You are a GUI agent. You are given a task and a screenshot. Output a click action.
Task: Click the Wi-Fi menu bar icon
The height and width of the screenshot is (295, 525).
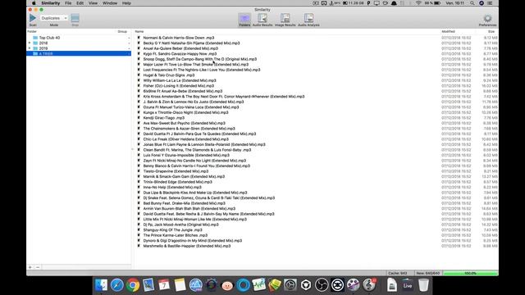point(418,3)
